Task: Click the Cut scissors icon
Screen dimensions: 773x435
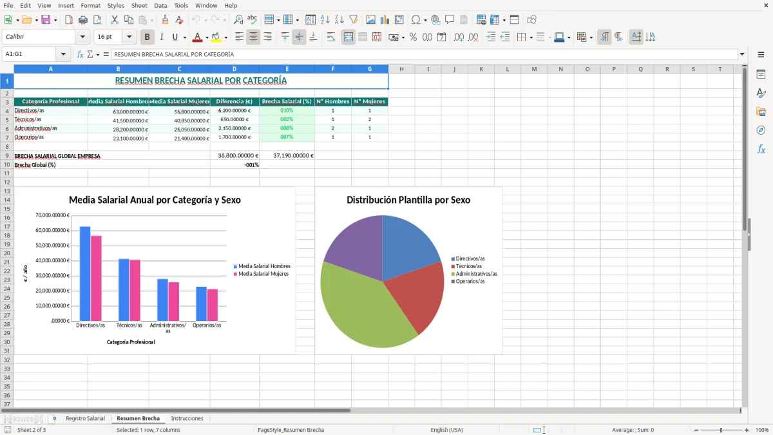Action: (115, 20)
